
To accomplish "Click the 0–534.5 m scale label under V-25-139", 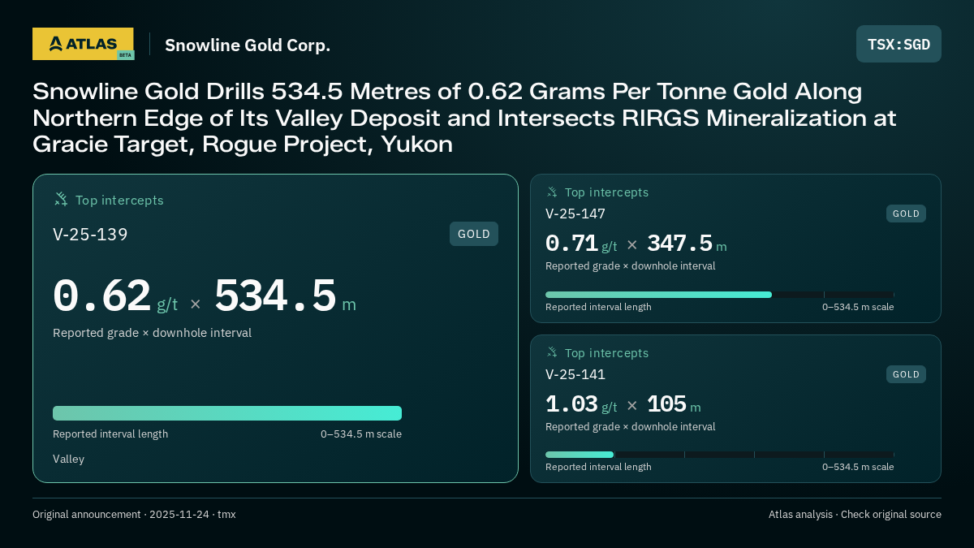I will (361, 434).
